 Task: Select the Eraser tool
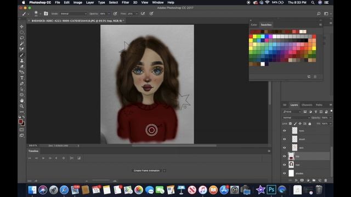(x=22, y=66)
